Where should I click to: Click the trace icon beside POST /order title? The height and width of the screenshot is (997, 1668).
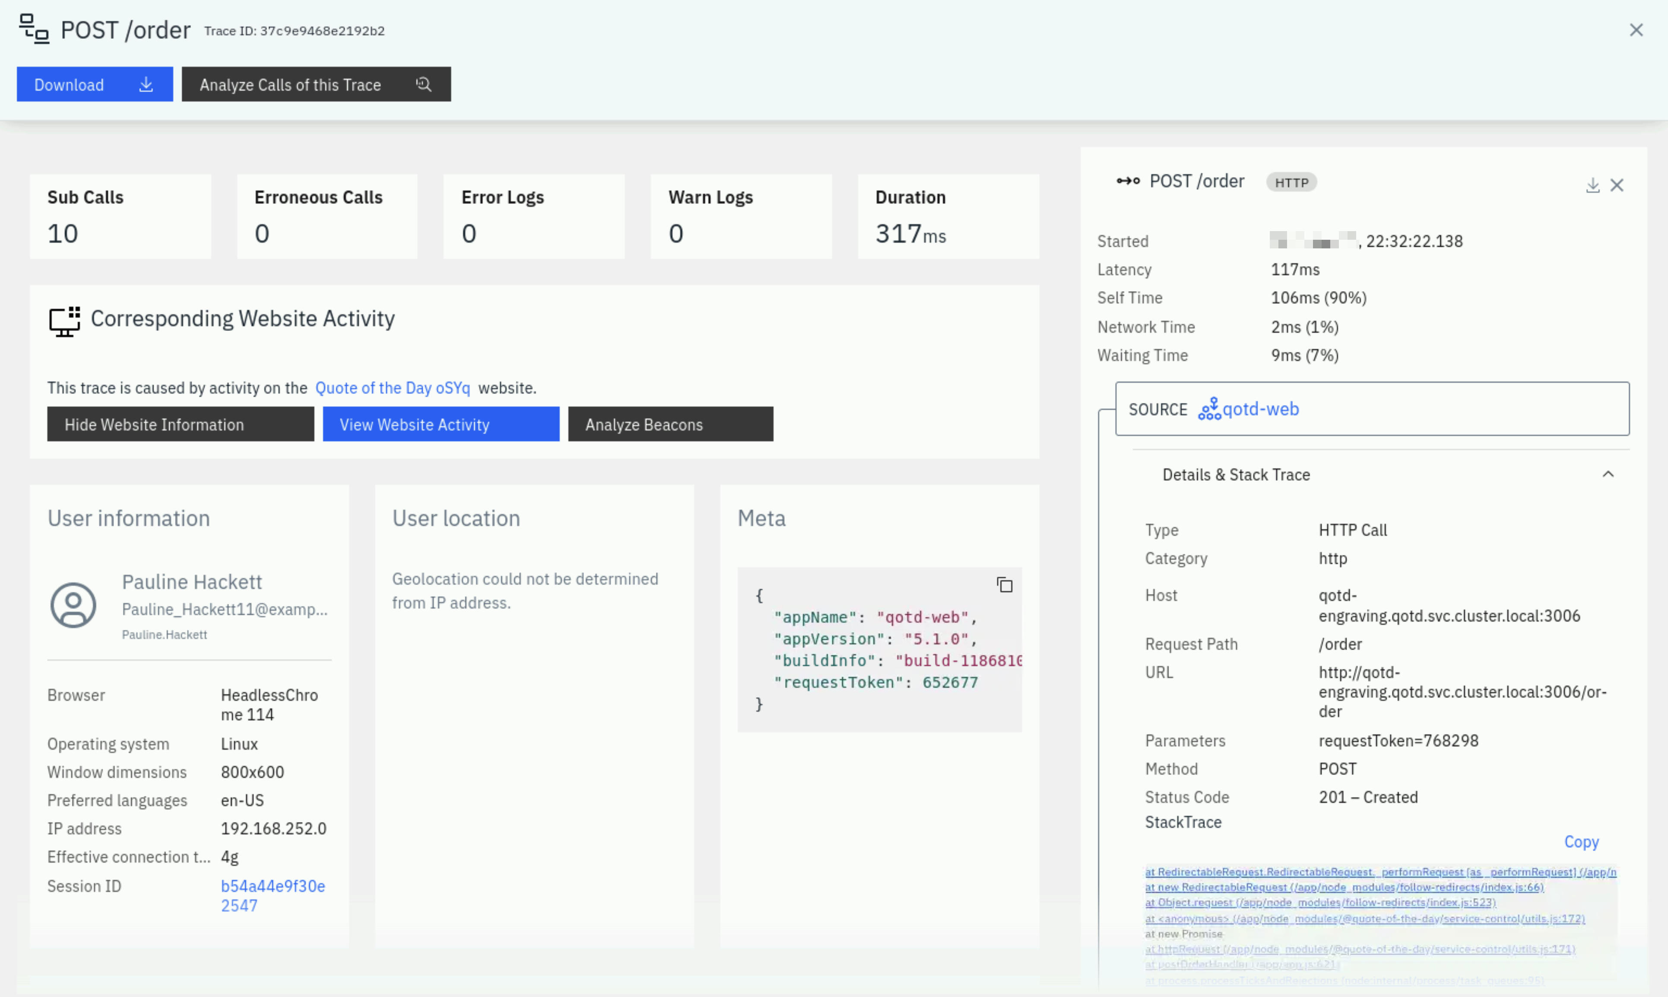click(34, 29)
